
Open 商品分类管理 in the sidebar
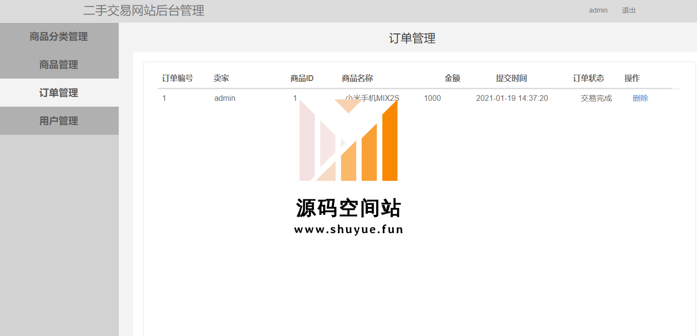[x=59, y=36]
